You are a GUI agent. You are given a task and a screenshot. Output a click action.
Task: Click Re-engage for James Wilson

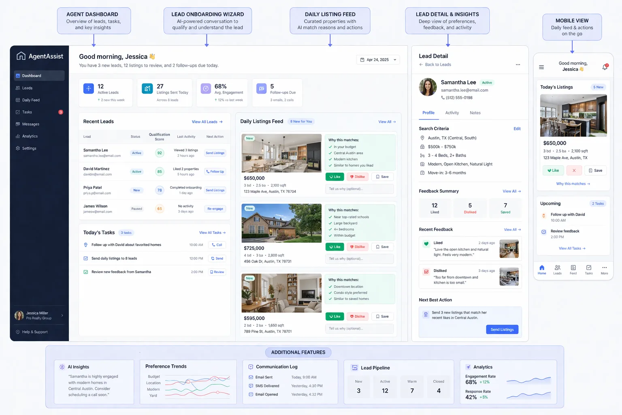click(215, 209)
